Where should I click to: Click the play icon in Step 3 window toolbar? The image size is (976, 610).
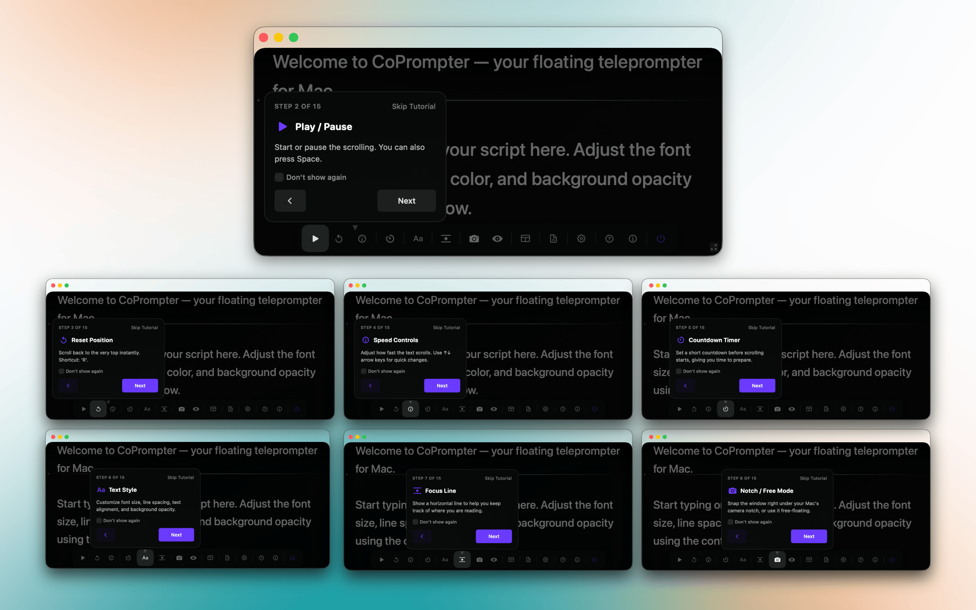[x=83, y=409]
